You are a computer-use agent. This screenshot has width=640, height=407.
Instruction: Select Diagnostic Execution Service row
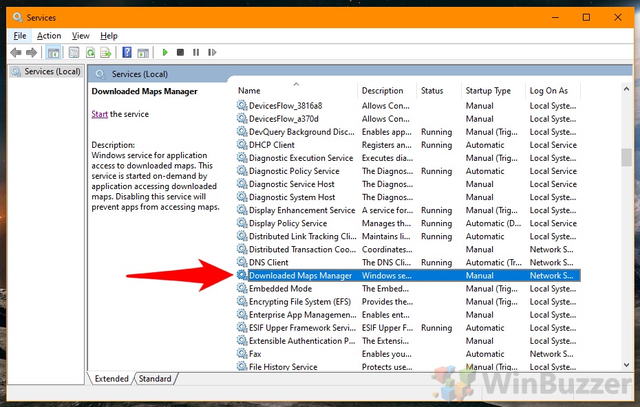(408, 158)
